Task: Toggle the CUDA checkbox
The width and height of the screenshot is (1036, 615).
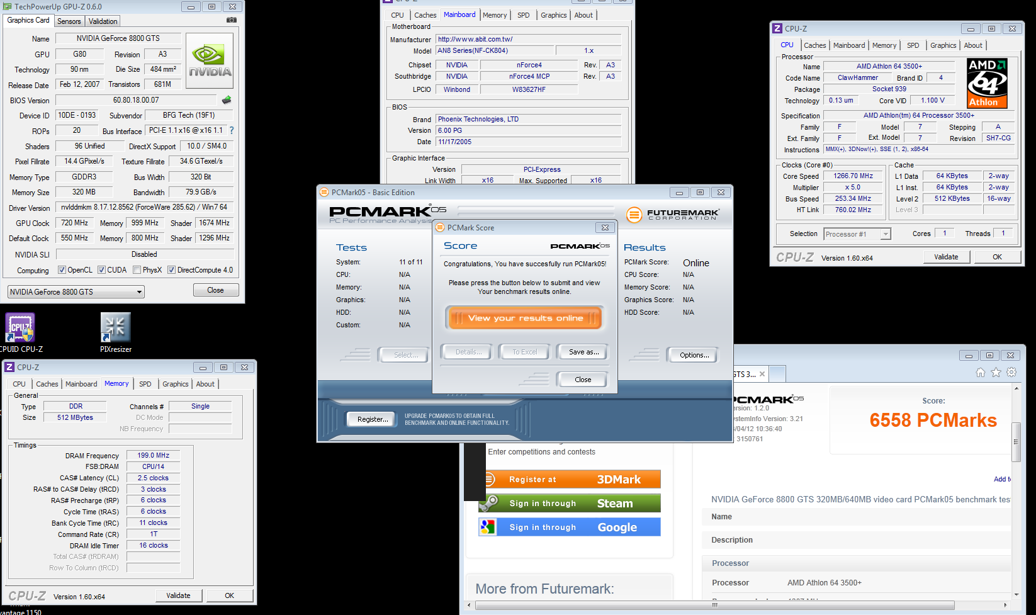Action: point(101,270)
